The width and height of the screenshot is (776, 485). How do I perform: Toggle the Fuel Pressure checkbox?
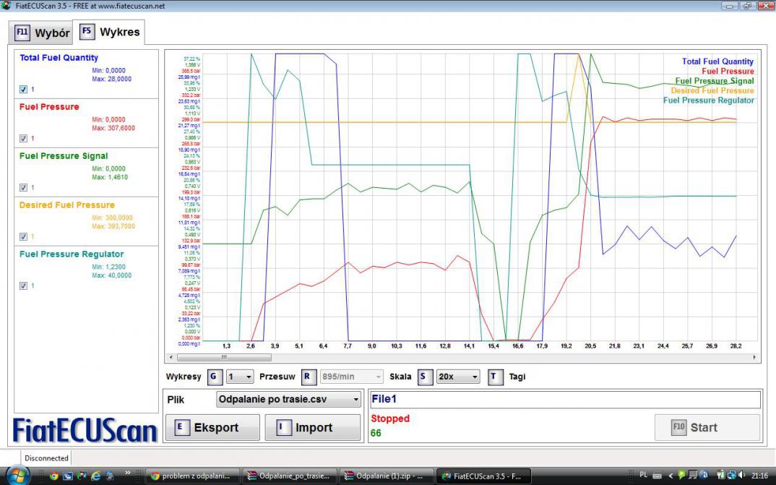pyautogui.click(x=23, y=139)
